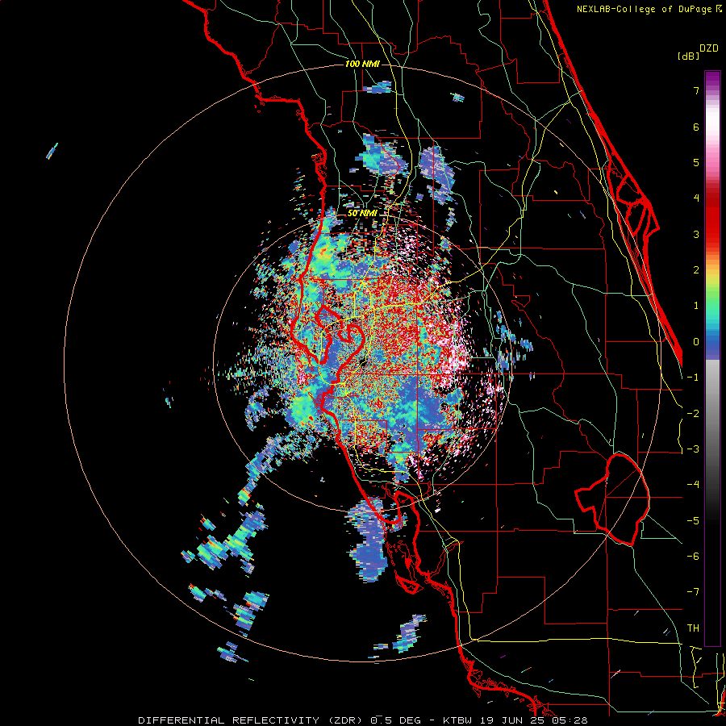
Task: Click the 05:28 time stamp
Action: [x=570, y=720]
